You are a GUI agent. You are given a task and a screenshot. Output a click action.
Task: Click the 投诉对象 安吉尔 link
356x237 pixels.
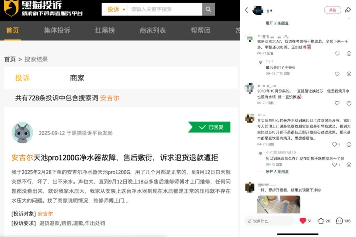click(45, 214)
